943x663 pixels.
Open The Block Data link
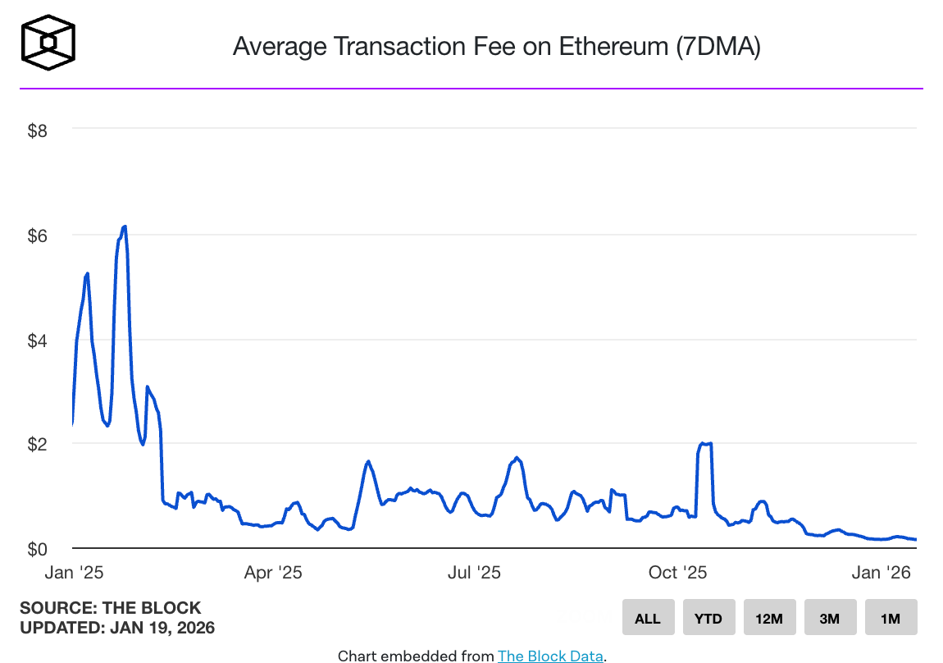550,656
